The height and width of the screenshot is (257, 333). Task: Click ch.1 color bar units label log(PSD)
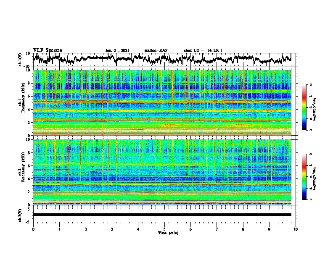click(315, 109)
